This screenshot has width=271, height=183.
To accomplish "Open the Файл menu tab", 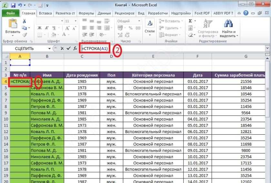I will tap(10, 13).
